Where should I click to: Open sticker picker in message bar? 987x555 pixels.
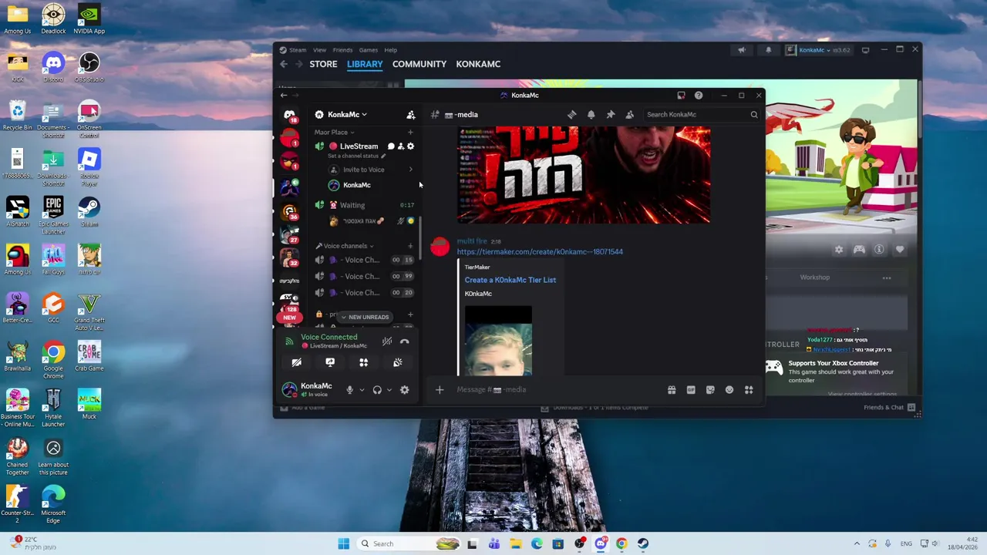coord(710,390)
